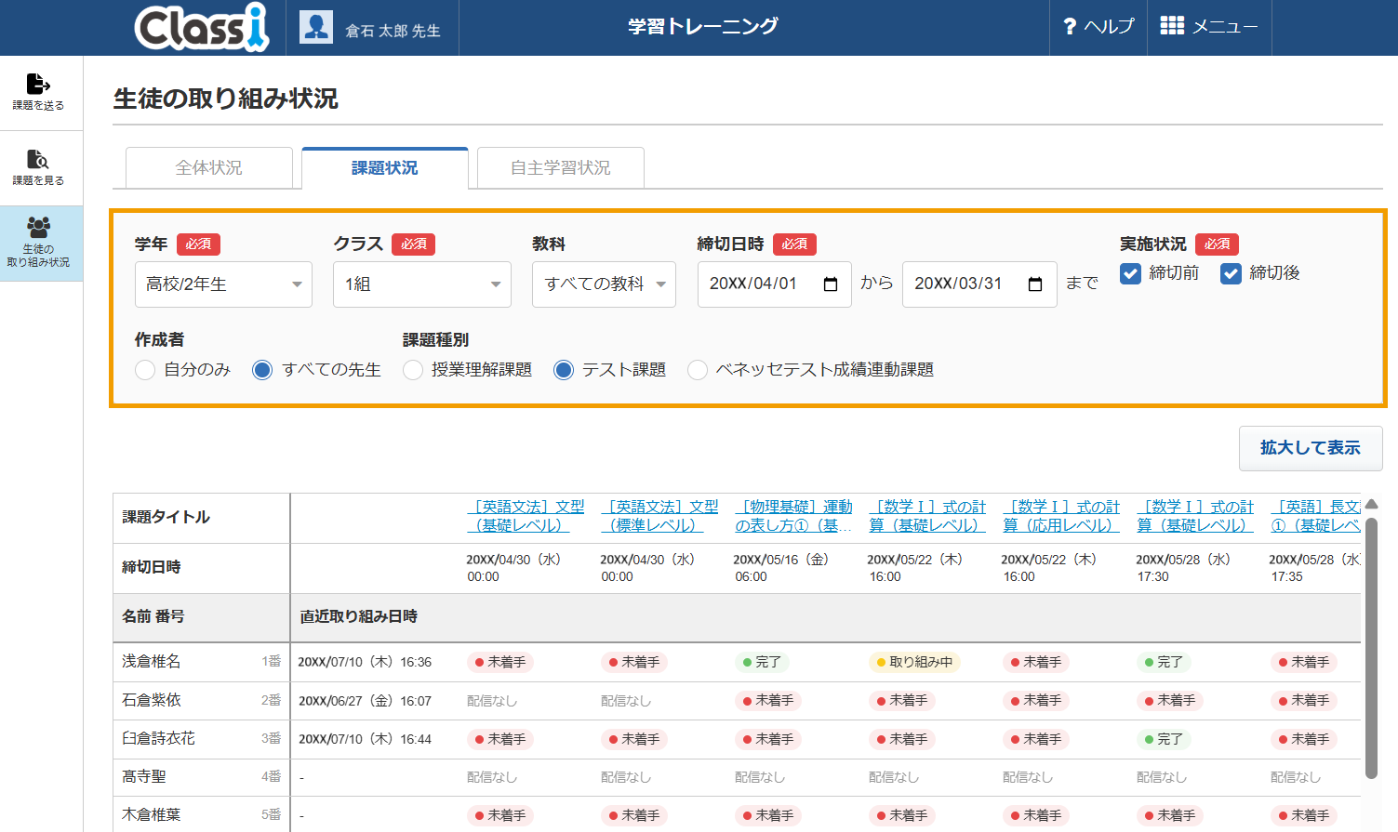Toggle the 締切前 checkbox
Screen dimensions: 1398x832
(1130, 273)
